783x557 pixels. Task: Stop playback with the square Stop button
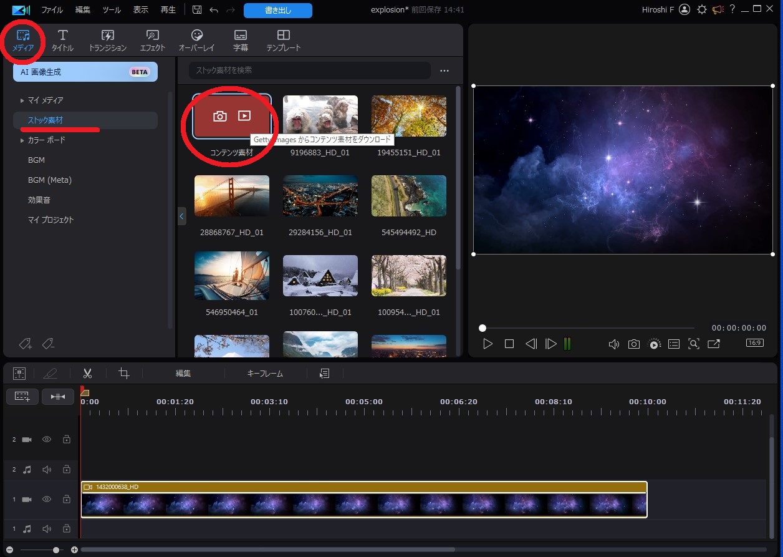point(509,344)
